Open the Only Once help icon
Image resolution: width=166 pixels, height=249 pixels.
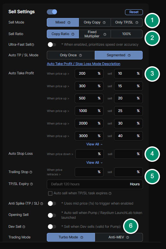[80, 55]
